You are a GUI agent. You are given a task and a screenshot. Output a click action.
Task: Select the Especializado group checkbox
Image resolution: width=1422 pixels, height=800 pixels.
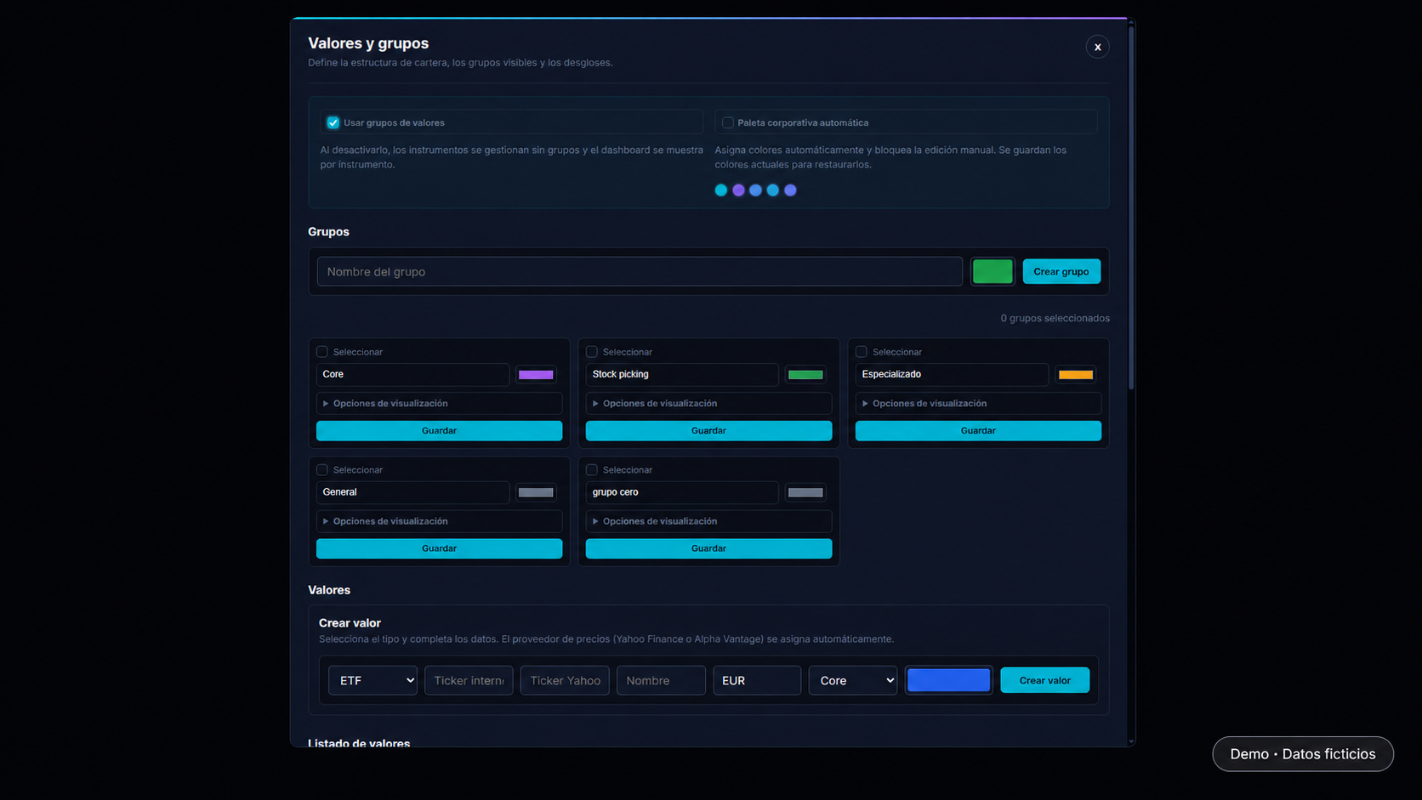click(x=862, y=351)
